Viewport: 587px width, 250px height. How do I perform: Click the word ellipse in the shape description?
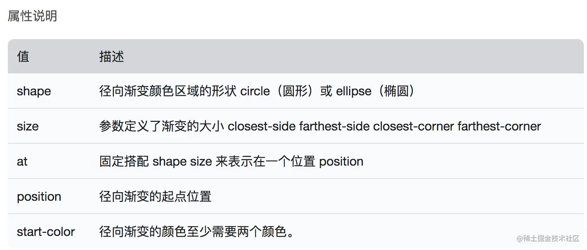pyautogui.click(x=353, y=91)
